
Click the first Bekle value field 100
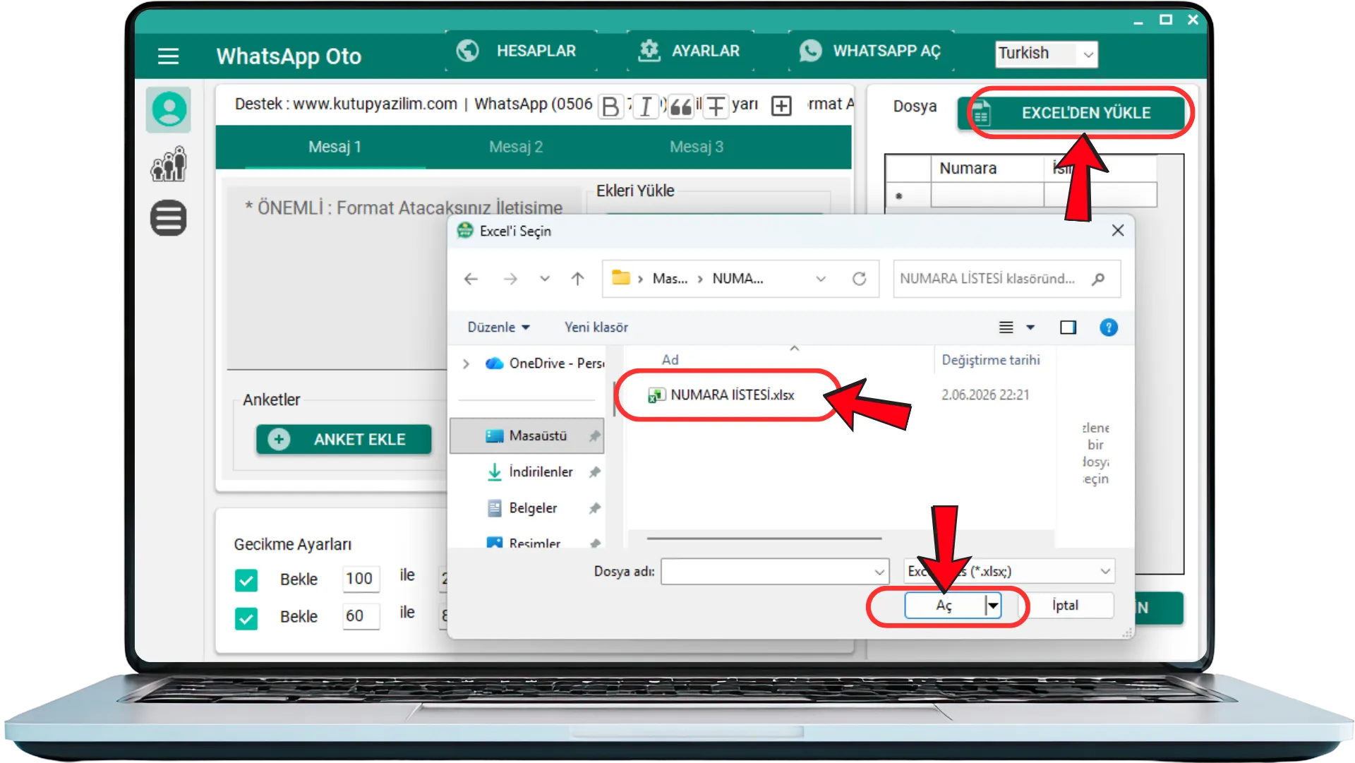click(361, 579)
